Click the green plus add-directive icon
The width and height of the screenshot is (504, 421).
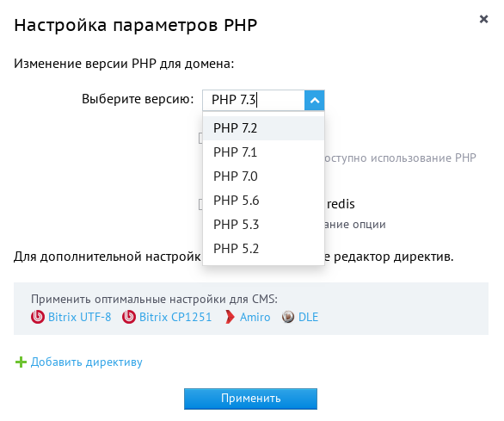point(21,362)
